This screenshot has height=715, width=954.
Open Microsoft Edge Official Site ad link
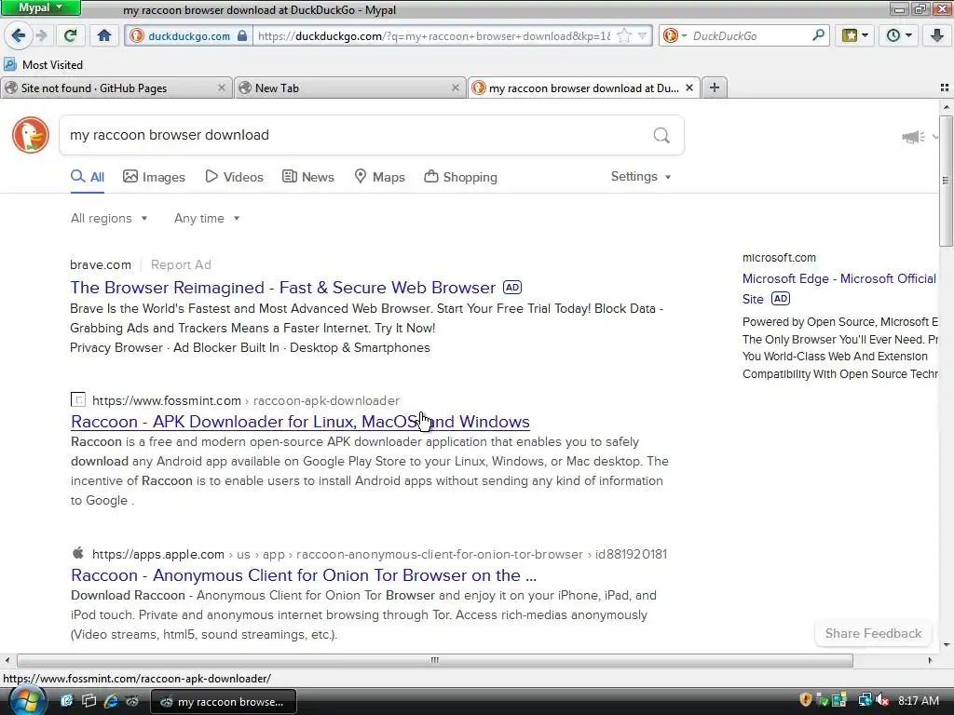tap(839, 289)
